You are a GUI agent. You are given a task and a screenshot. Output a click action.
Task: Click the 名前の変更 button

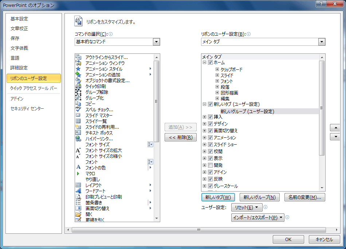(305, 197)
